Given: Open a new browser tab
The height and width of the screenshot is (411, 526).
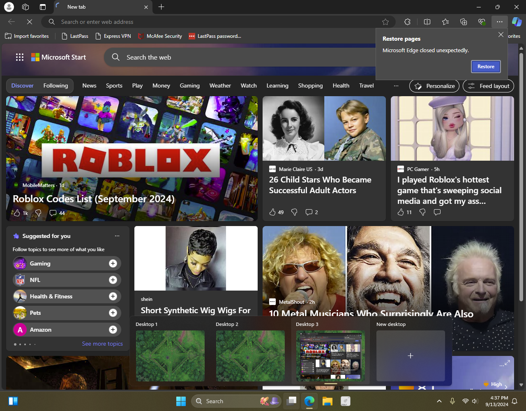Looking at the screenshot, I should [x=161, y=7].
